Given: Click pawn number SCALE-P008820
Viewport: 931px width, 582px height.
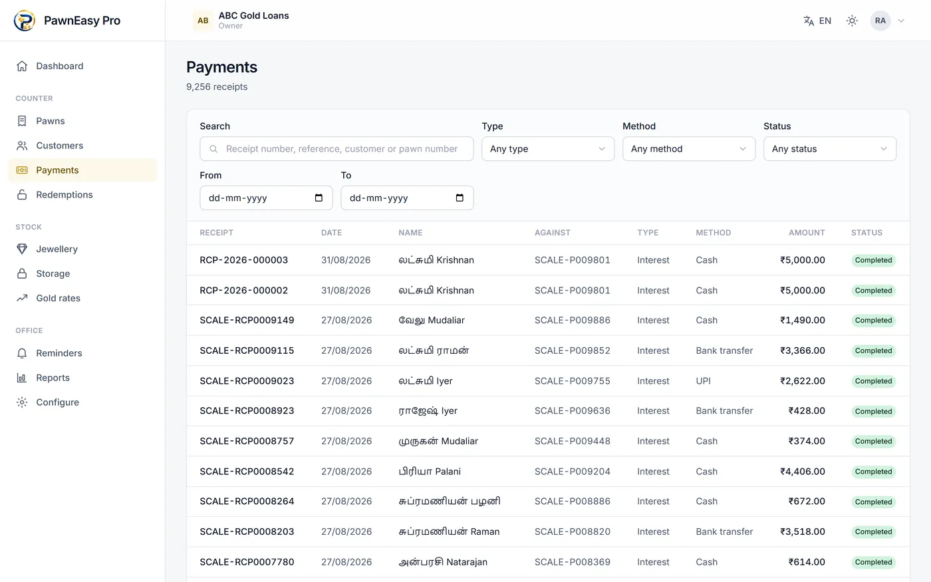Looking at the screenshot, I should click(573, 531).
